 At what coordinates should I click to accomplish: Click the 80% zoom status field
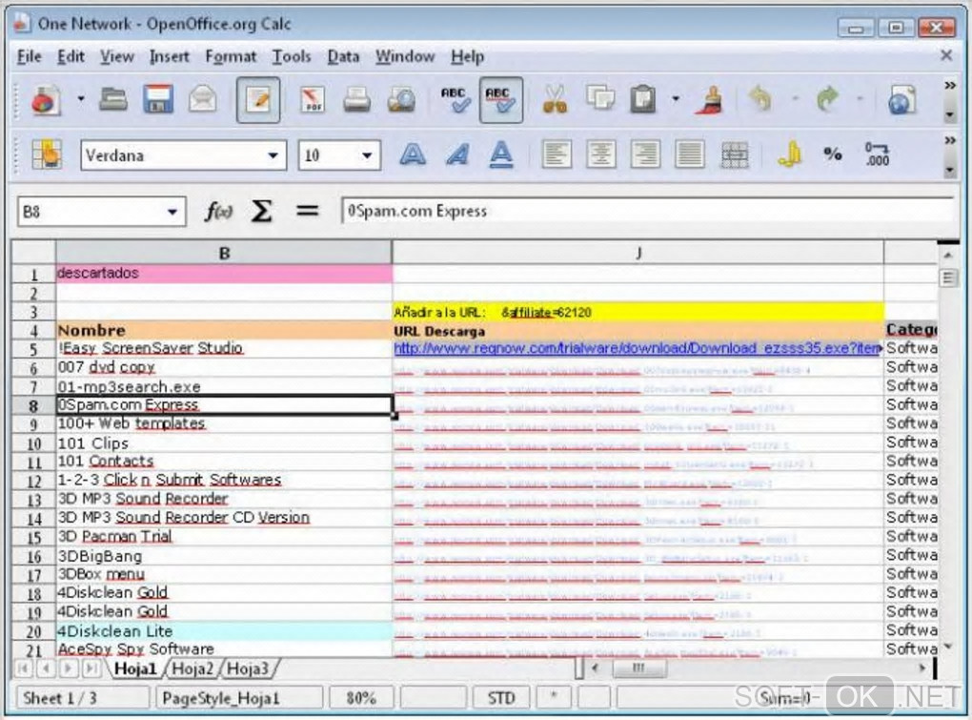coord(361,698)
